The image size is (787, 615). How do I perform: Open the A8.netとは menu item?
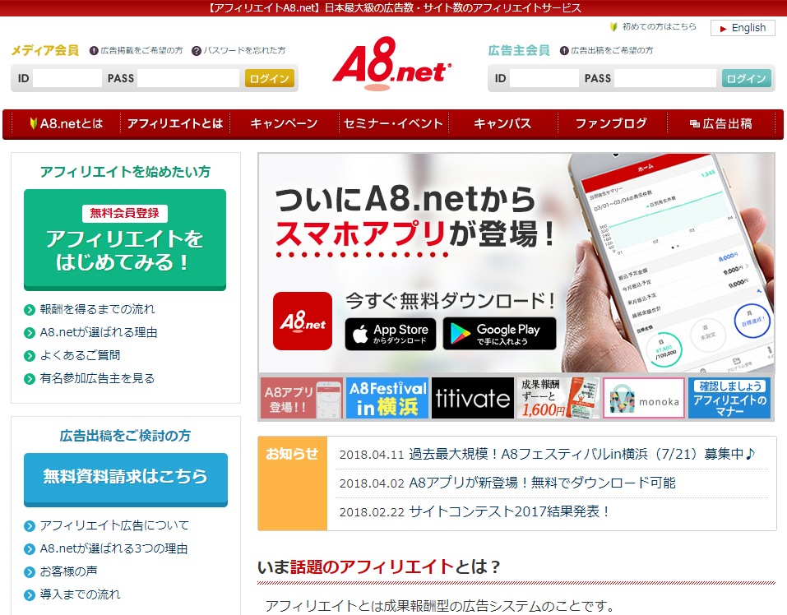(67, 124)
